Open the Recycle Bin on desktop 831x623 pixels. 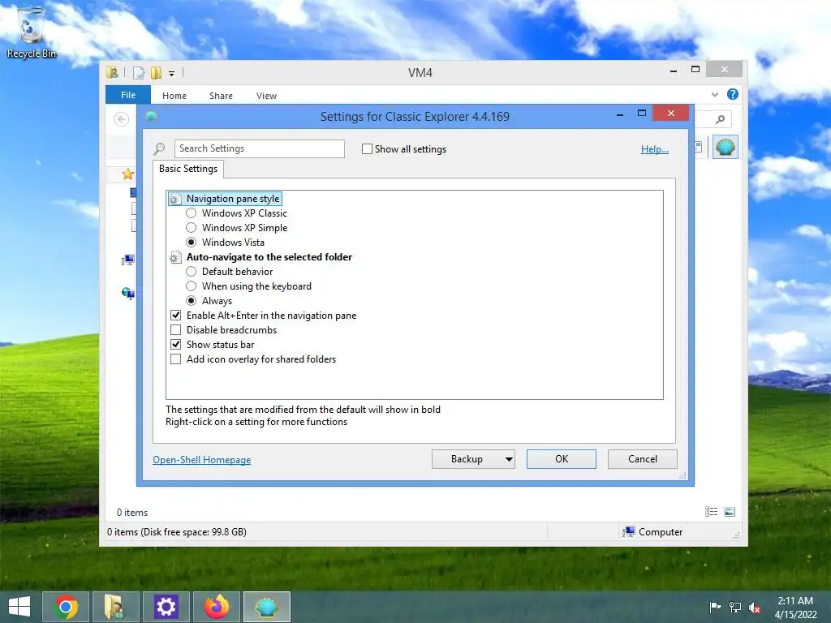coord(31,32)
